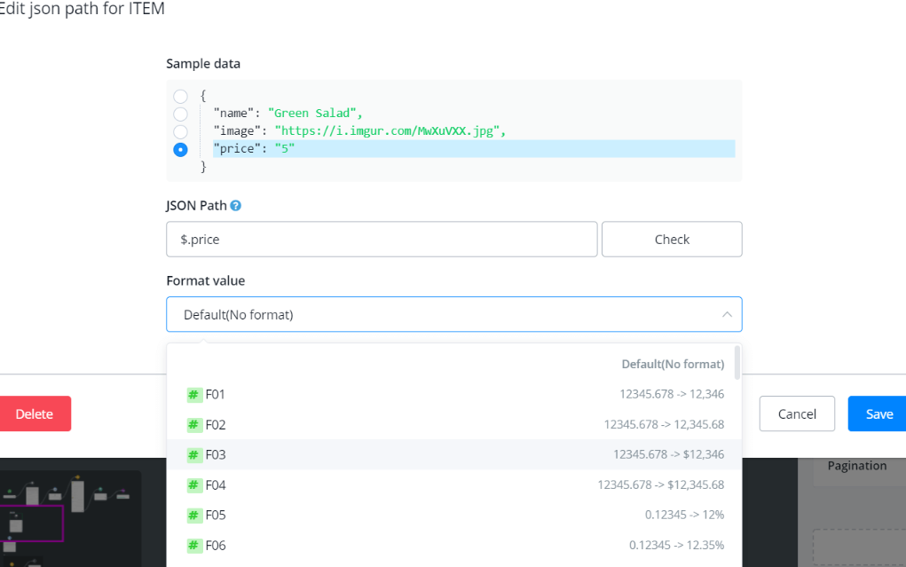Click the red Delete button

click(x=35, y=414)
